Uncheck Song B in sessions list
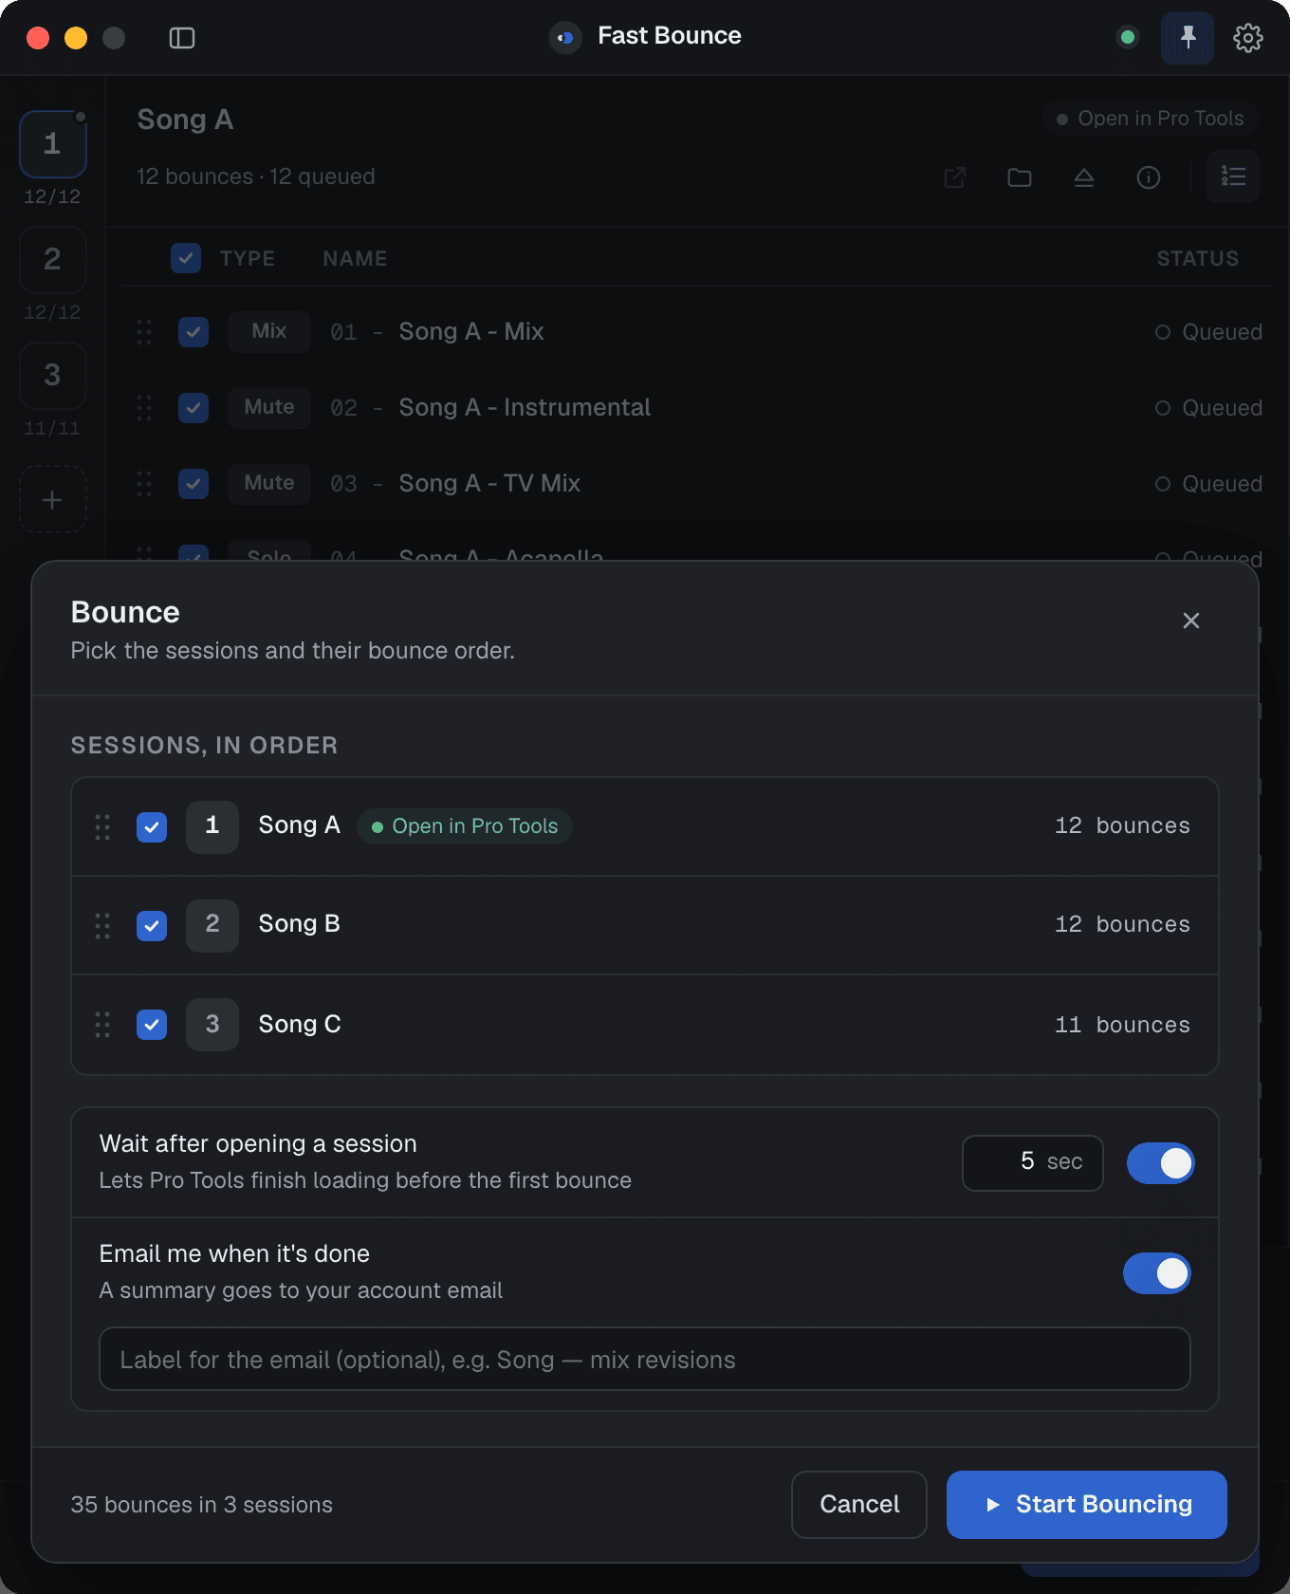This screenshot has width=1290, height=1594. pos(152,925)
